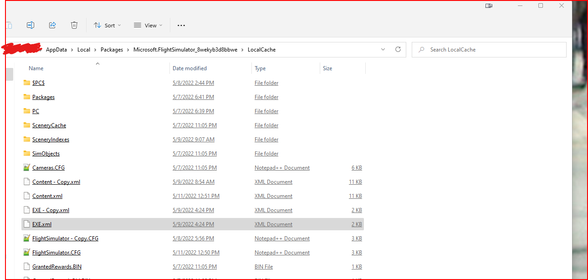
Task: Click the chevron after the Packages breadcrumb
Action: tap(128, 50)
